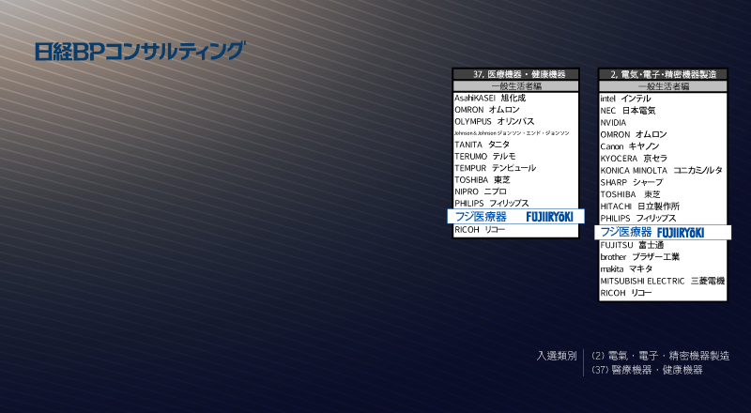The width and height of the screenshot is (751, 413).
Task: Select HITACHI 日立製作所 entry
Action: pyautogui.click(x=639, y=206)
